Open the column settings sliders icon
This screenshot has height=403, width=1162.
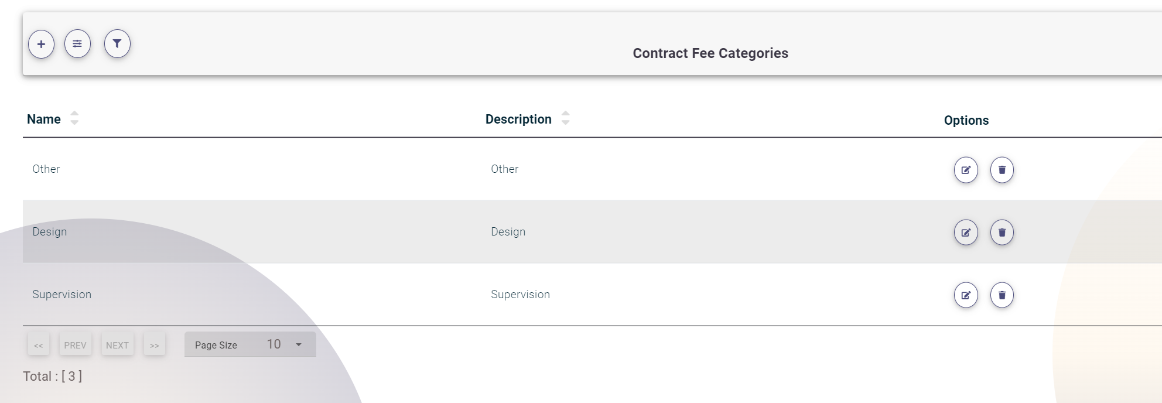[x=77, y=44]
